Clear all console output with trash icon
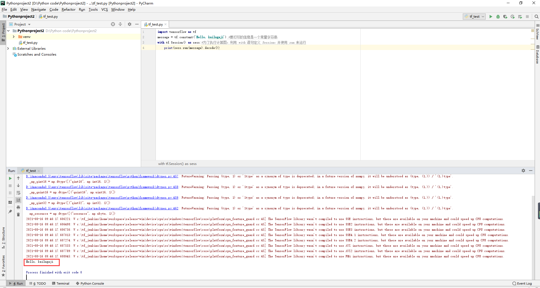This screenshot has width=540, height=288. [18, 215]
